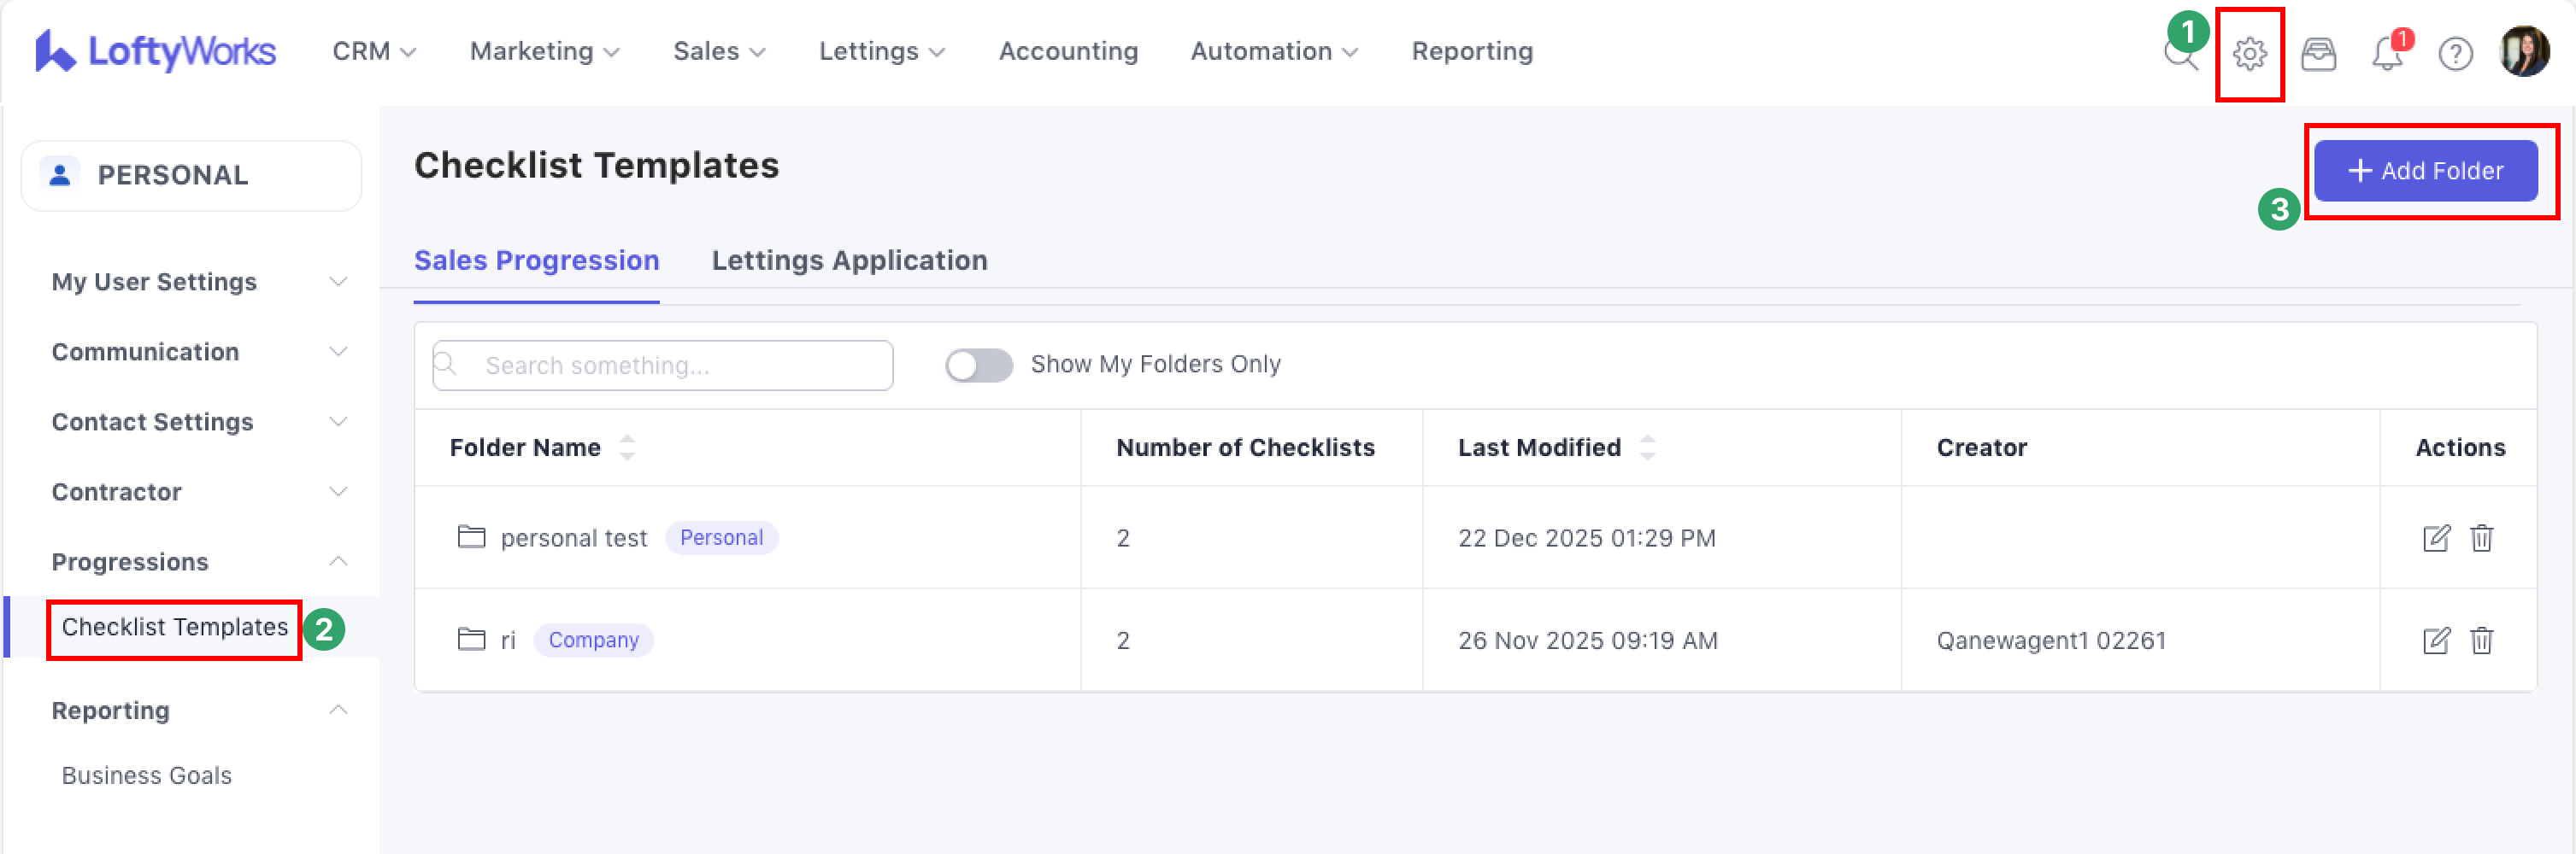Open the CRM dropdown menu
The width and height of the screenshot is (2576, 854).
374,51
